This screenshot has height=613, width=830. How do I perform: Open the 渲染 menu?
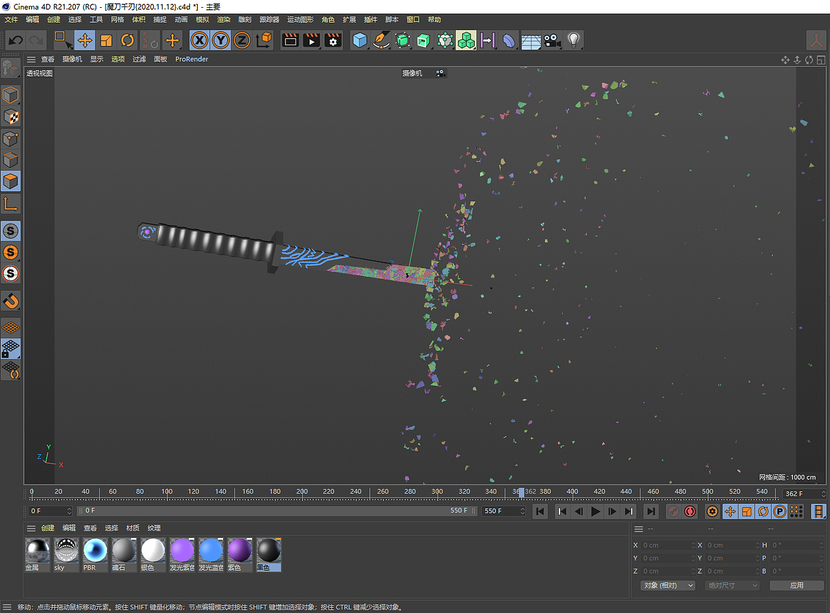[224, 19]
